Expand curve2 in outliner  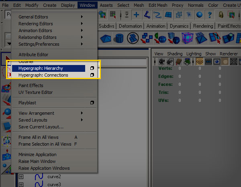pyautogui.click(x=21, y=177)
